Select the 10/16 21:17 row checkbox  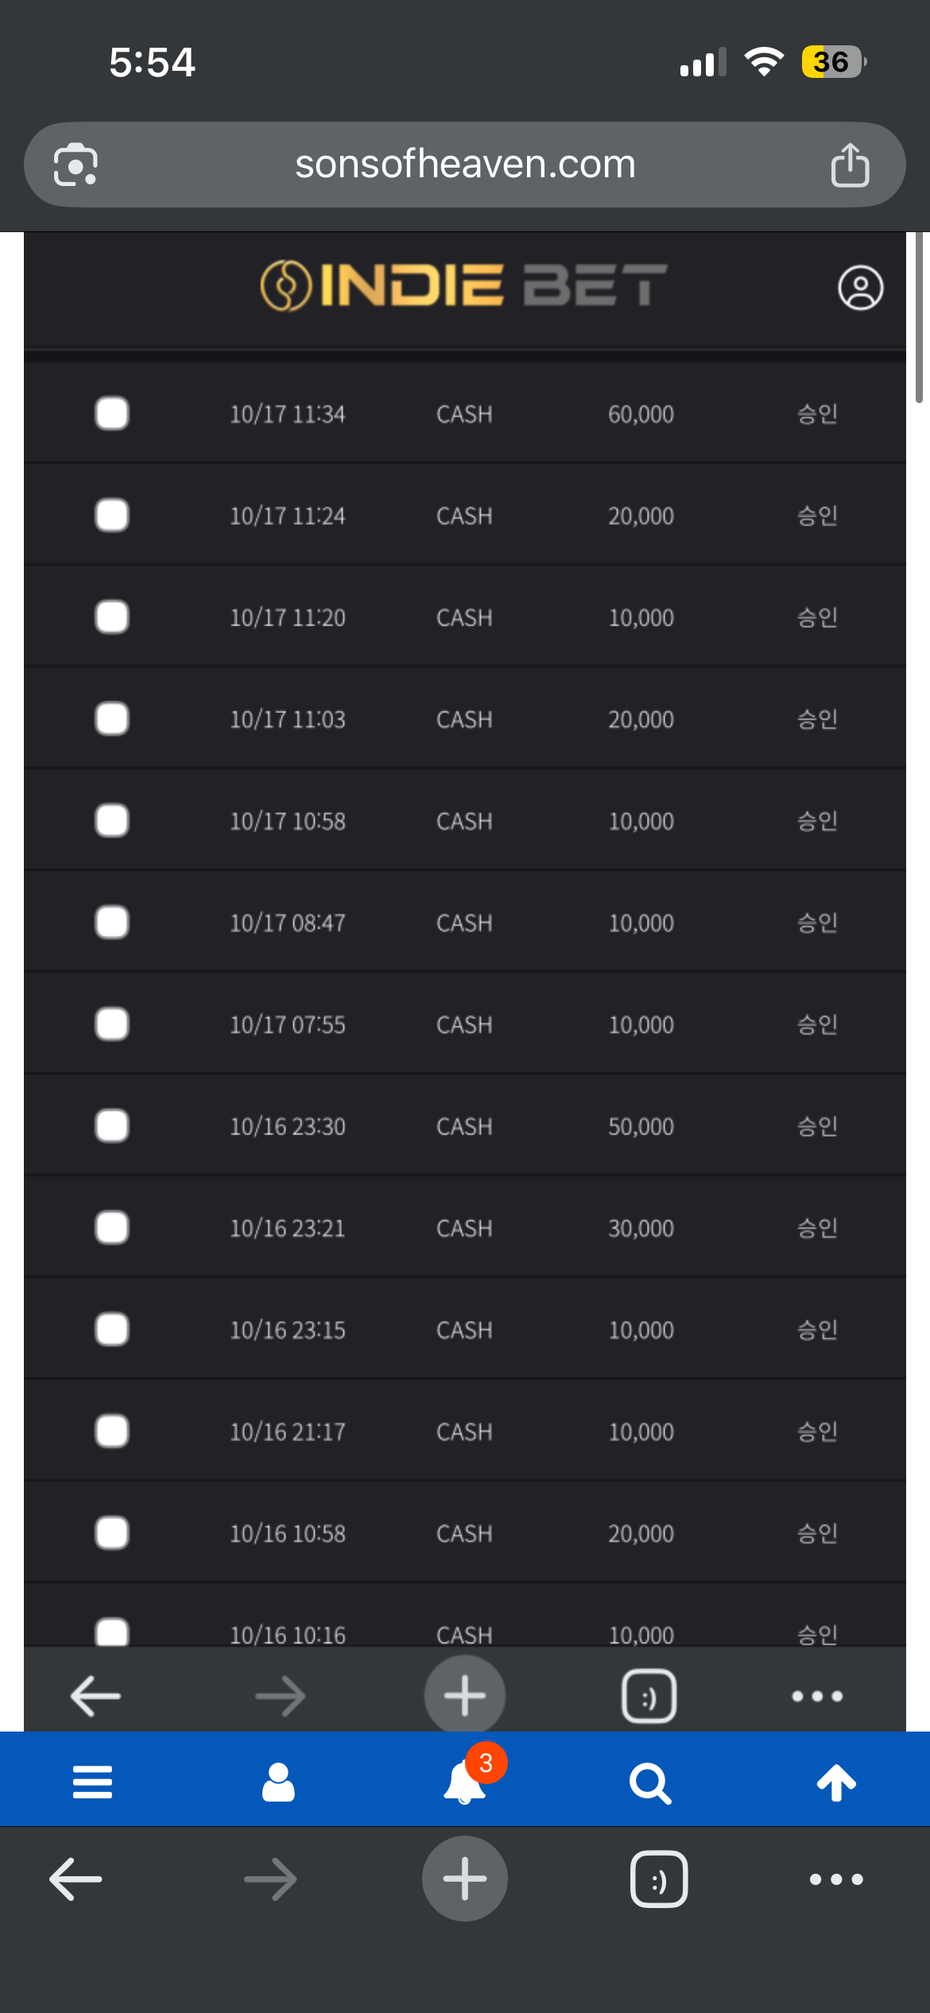click(x=112, y=1431)
